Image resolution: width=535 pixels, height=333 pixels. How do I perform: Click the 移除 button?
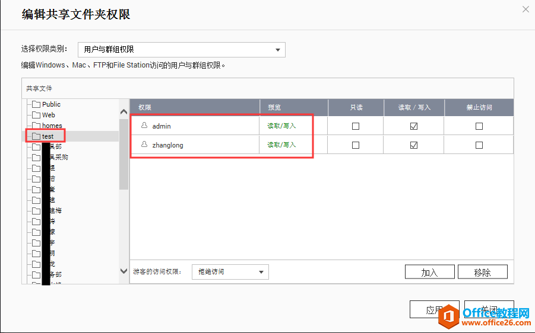[483, 272]
